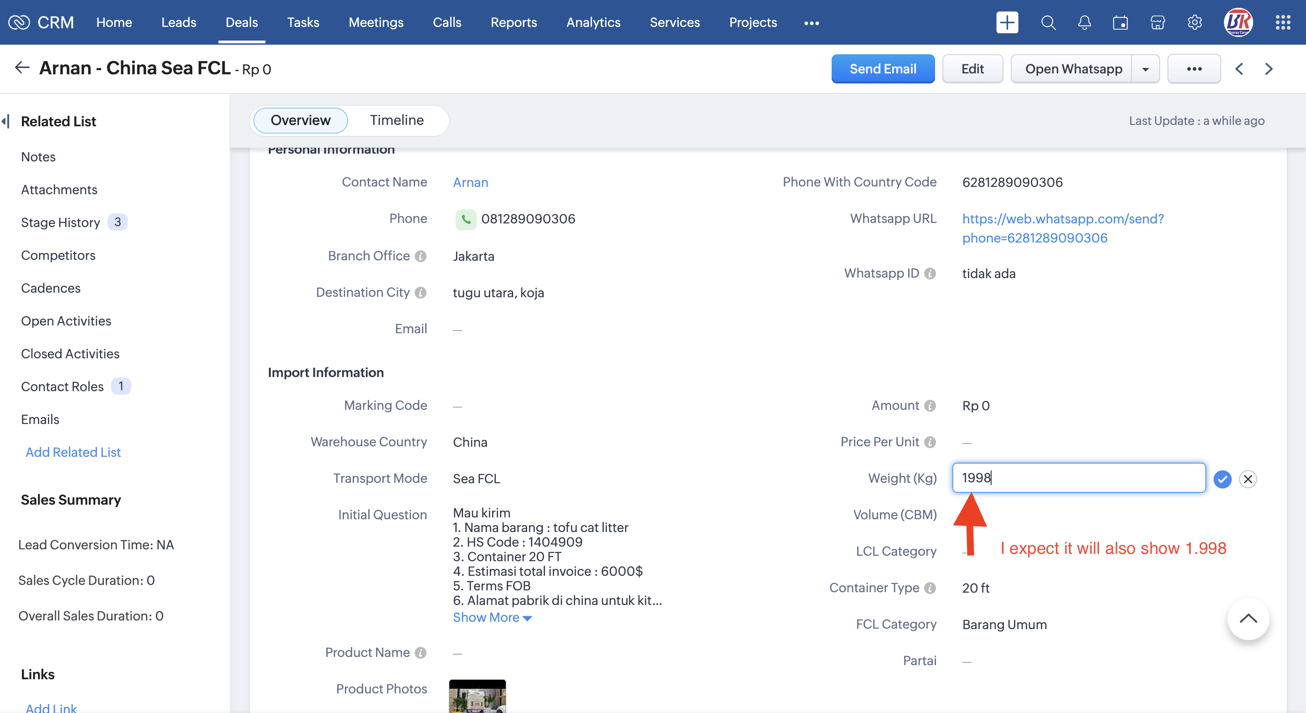Viewport: 1306px width, 713px height.
Task: Click the Weight (Kg) input field
Action: 1078,478
